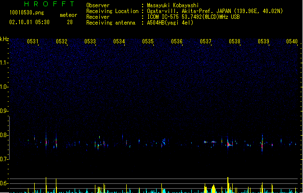303x193 pixels.
Task: Click the A504HB(yagi 4el) antenna value
Action: [x=170, y=23]
